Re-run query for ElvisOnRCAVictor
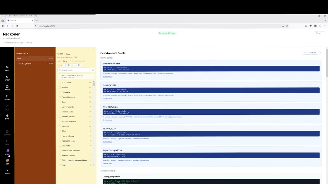The height and width of the screenshot is (184, 328). tap(107, 77)
